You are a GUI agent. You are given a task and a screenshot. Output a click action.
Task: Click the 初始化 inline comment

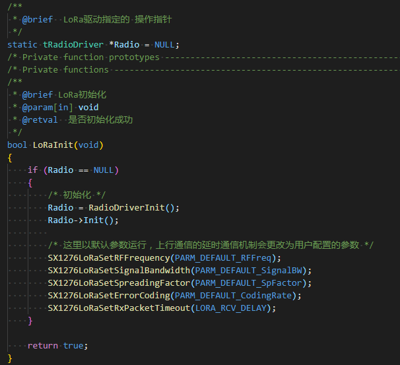(77, 195)
